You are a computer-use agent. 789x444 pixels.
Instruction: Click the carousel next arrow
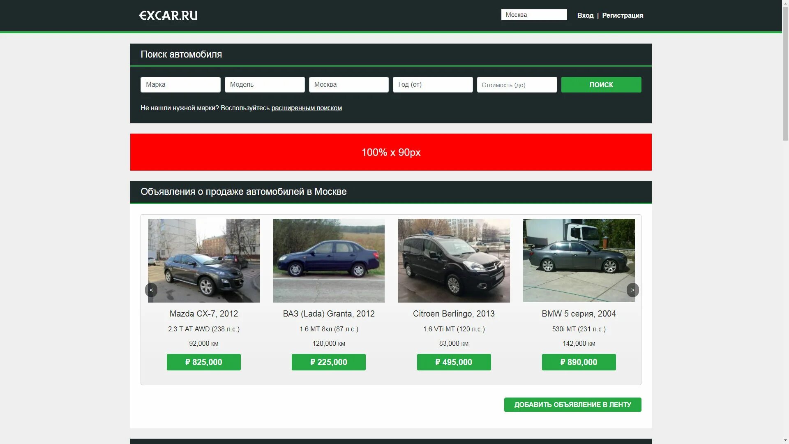[632, 290]
